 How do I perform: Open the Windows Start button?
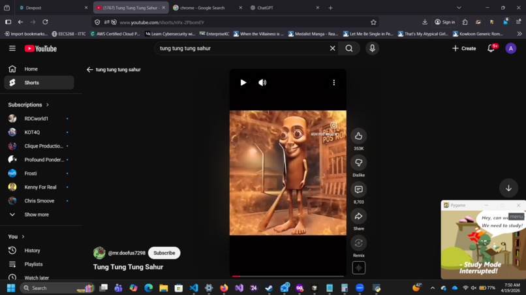[11, 288]
